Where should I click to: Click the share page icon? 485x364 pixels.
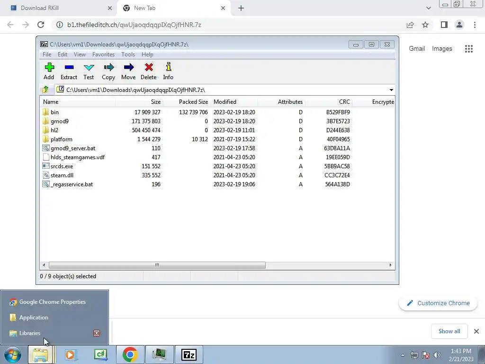pos(410,25)
